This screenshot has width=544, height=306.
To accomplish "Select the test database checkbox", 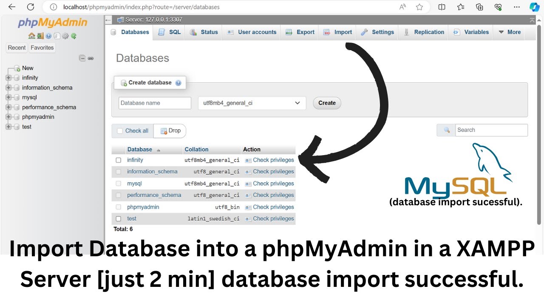I will (119, 218).
